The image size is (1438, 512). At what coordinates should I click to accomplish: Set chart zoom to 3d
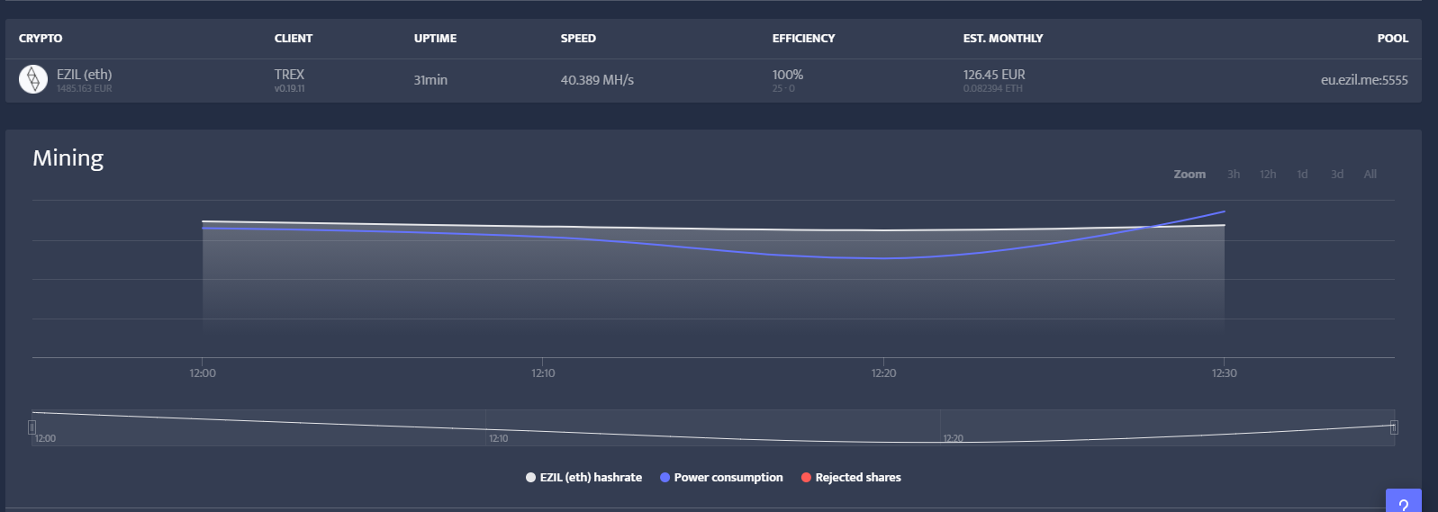pos(1337,175)
